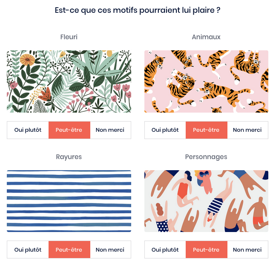
Task: Click the tiger pattern image
Action: click(206, 81)
